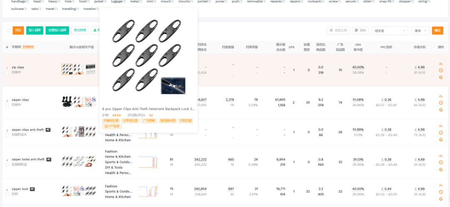Click the green 加入词库 button
Viewport: 450px width, 207px height.
[35, 30]
